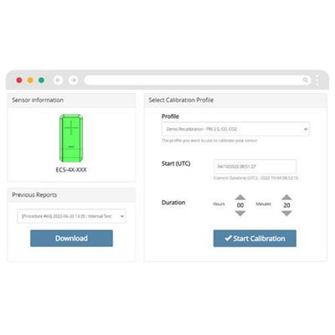
Task: Click the search magnifier icon in address bar
Action: [306, 80]
